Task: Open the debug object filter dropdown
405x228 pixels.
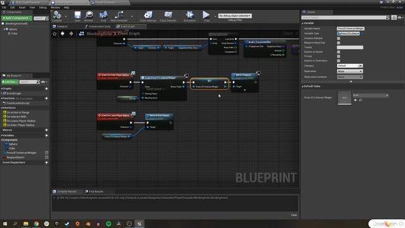Action: coord(235,16)
